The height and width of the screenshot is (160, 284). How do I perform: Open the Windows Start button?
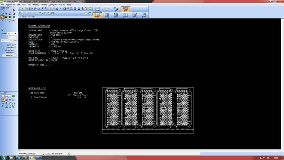pyautogui.click(x=4, y=158)
